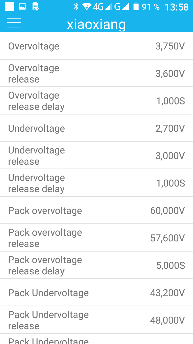
Task: Open the Pack Undervoltage release setting
Action: [96, 320]
